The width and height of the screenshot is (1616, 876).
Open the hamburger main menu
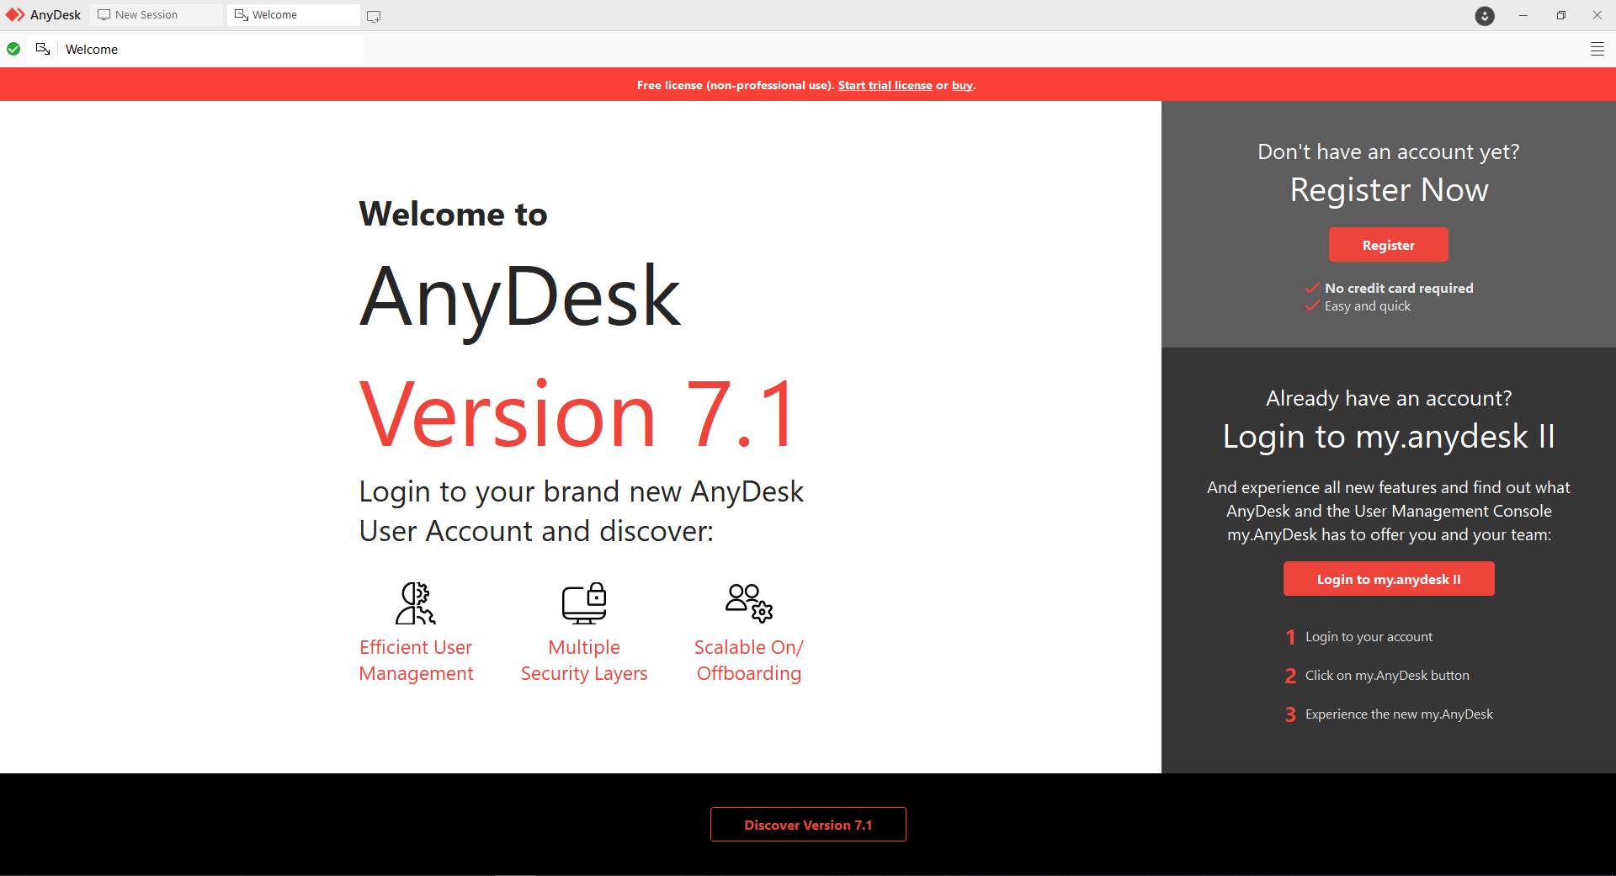(x=1597, y=49)
